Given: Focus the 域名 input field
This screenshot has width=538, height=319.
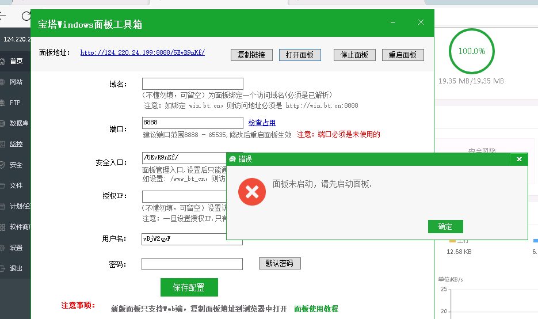Looking at the screenshot, I should (x=193, y=84).
